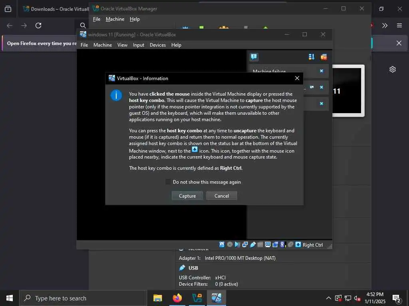Click the delete all notifications icon
The width and height of the screenshot is (409, 306).
pyautogui.click(x=324, y=57)
